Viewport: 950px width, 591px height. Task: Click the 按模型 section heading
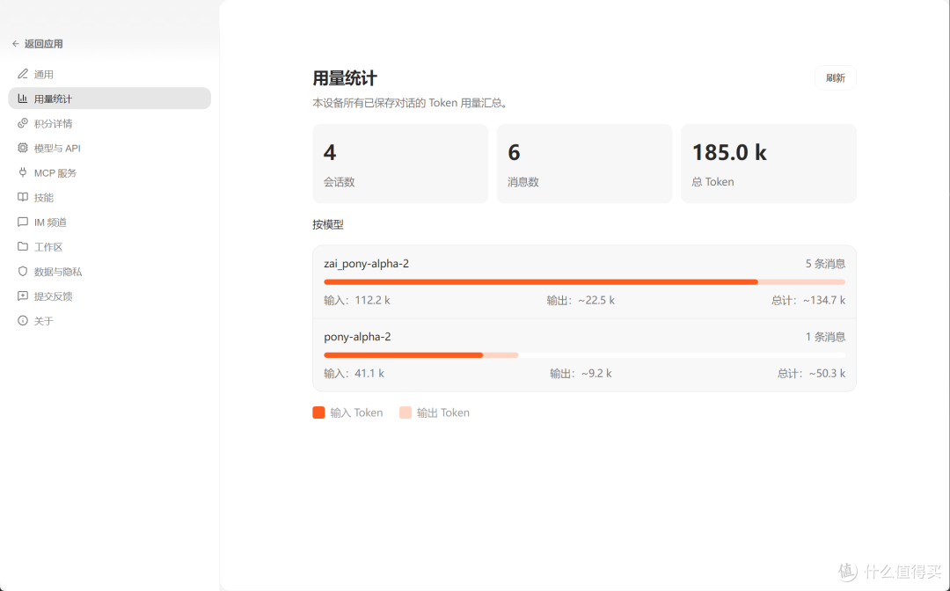[328, 224]
